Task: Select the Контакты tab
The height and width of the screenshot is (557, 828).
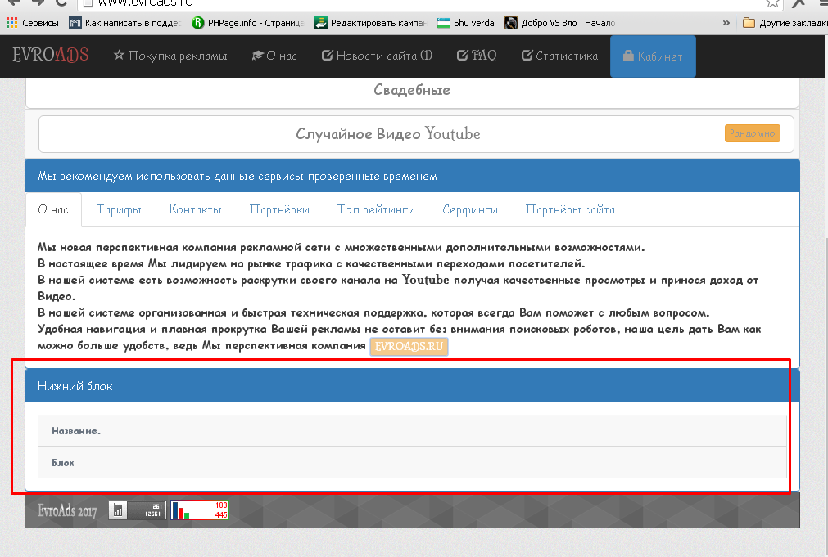Action: (195, 209)
